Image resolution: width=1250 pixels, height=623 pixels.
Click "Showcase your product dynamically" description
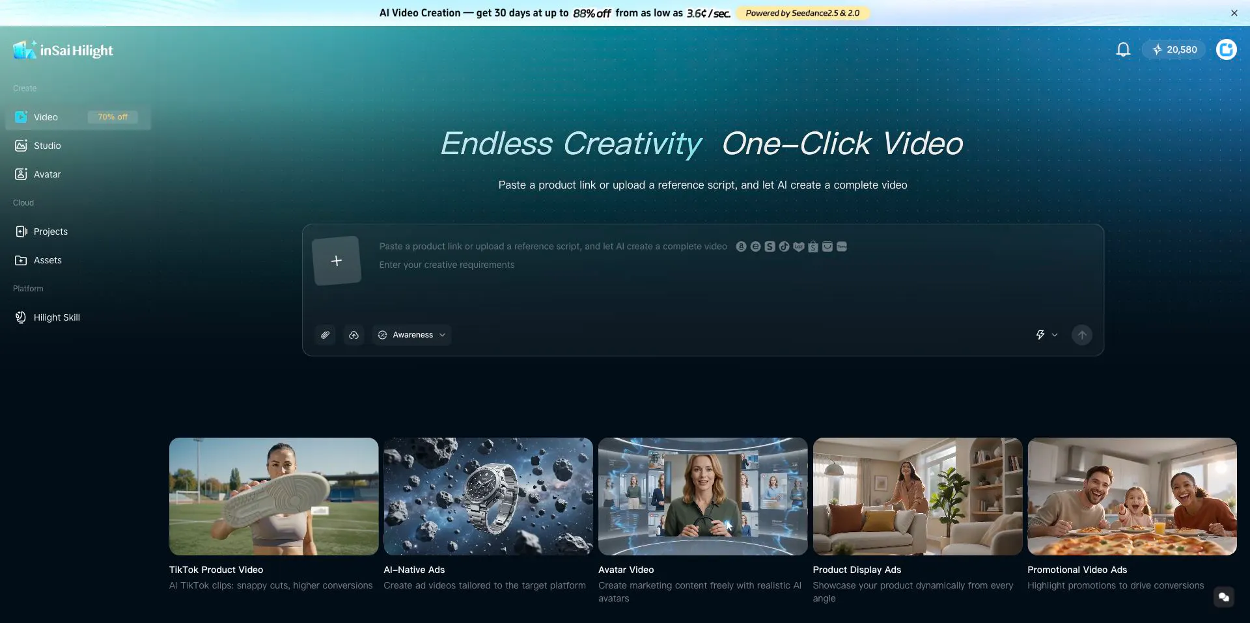(913, 592)
